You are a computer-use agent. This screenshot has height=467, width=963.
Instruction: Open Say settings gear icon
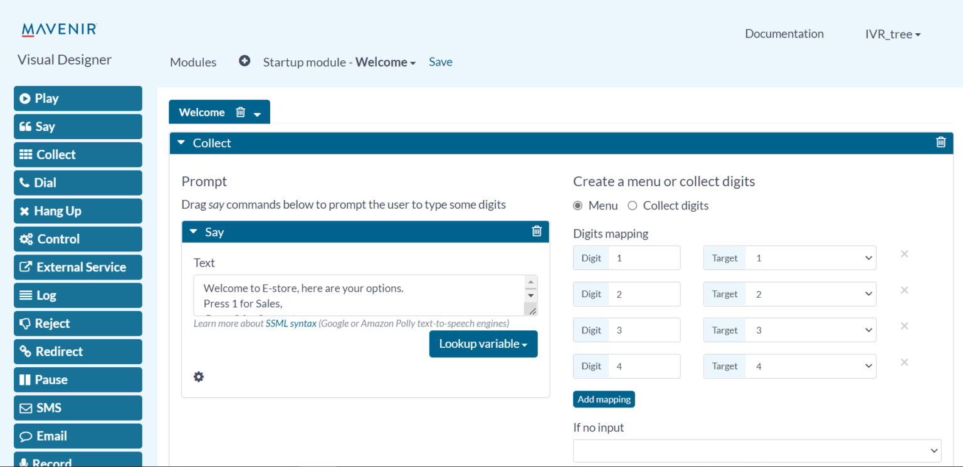(x=199, y=377)
